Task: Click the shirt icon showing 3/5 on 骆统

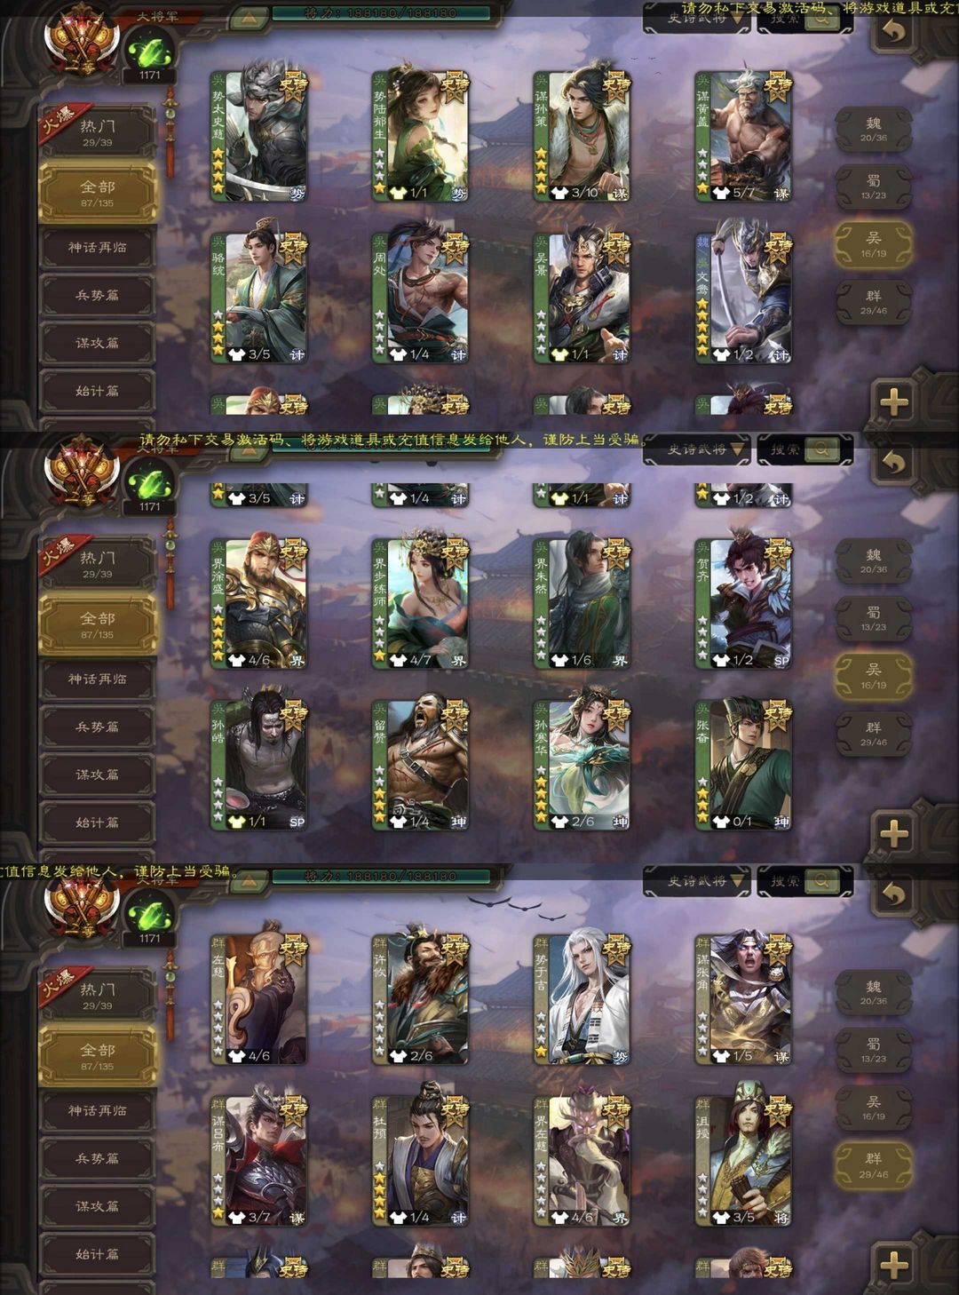Action: (237, 354)
